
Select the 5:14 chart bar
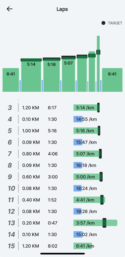(31, 75)
